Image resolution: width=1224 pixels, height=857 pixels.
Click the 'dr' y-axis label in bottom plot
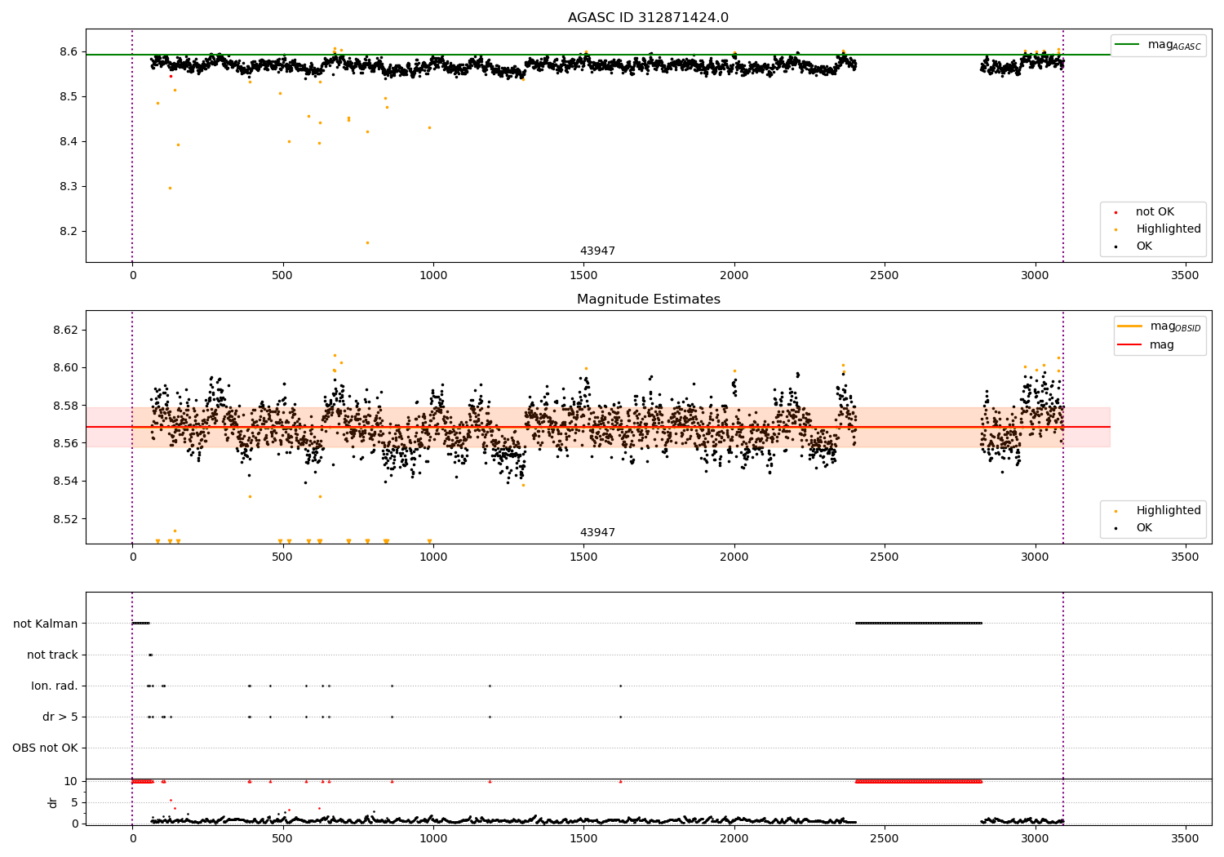[x=53, y=802]
